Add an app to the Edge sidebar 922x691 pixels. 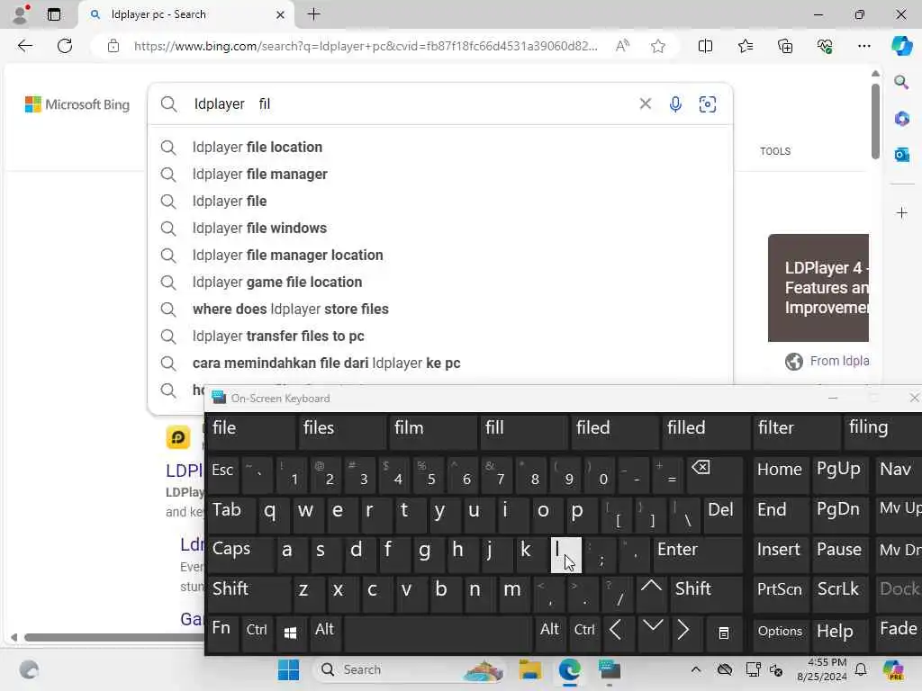901,212
